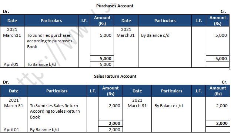Select the credit-side 'By Balance c/d' in Sales Return
231x134 pixels.
[x=168, y=106]
